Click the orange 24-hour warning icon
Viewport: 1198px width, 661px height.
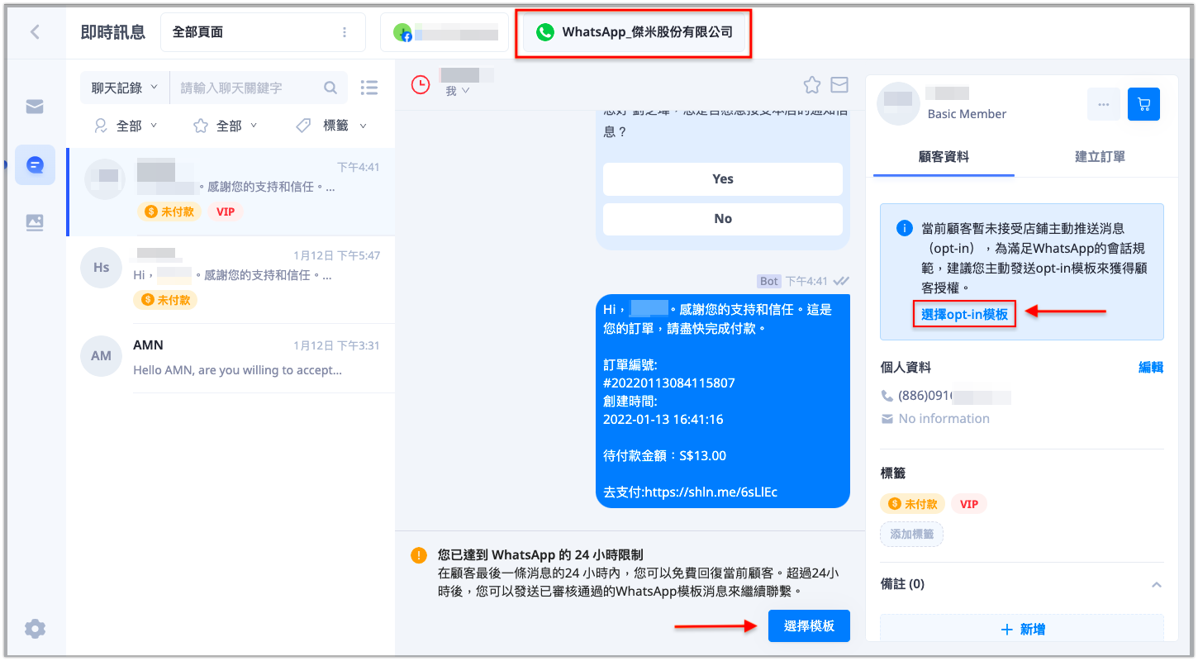[x=420, y=555]
